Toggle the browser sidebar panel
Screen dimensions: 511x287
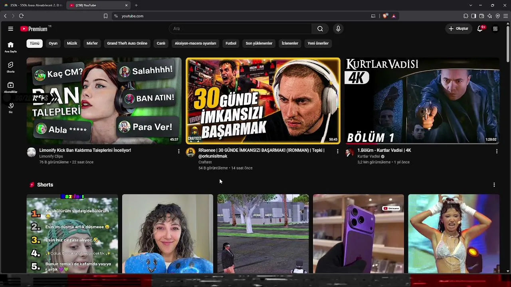[x=473, y=16]
